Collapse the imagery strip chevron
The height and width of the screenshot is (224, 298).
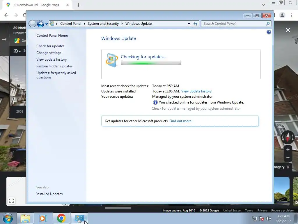(x=288, y=167)
